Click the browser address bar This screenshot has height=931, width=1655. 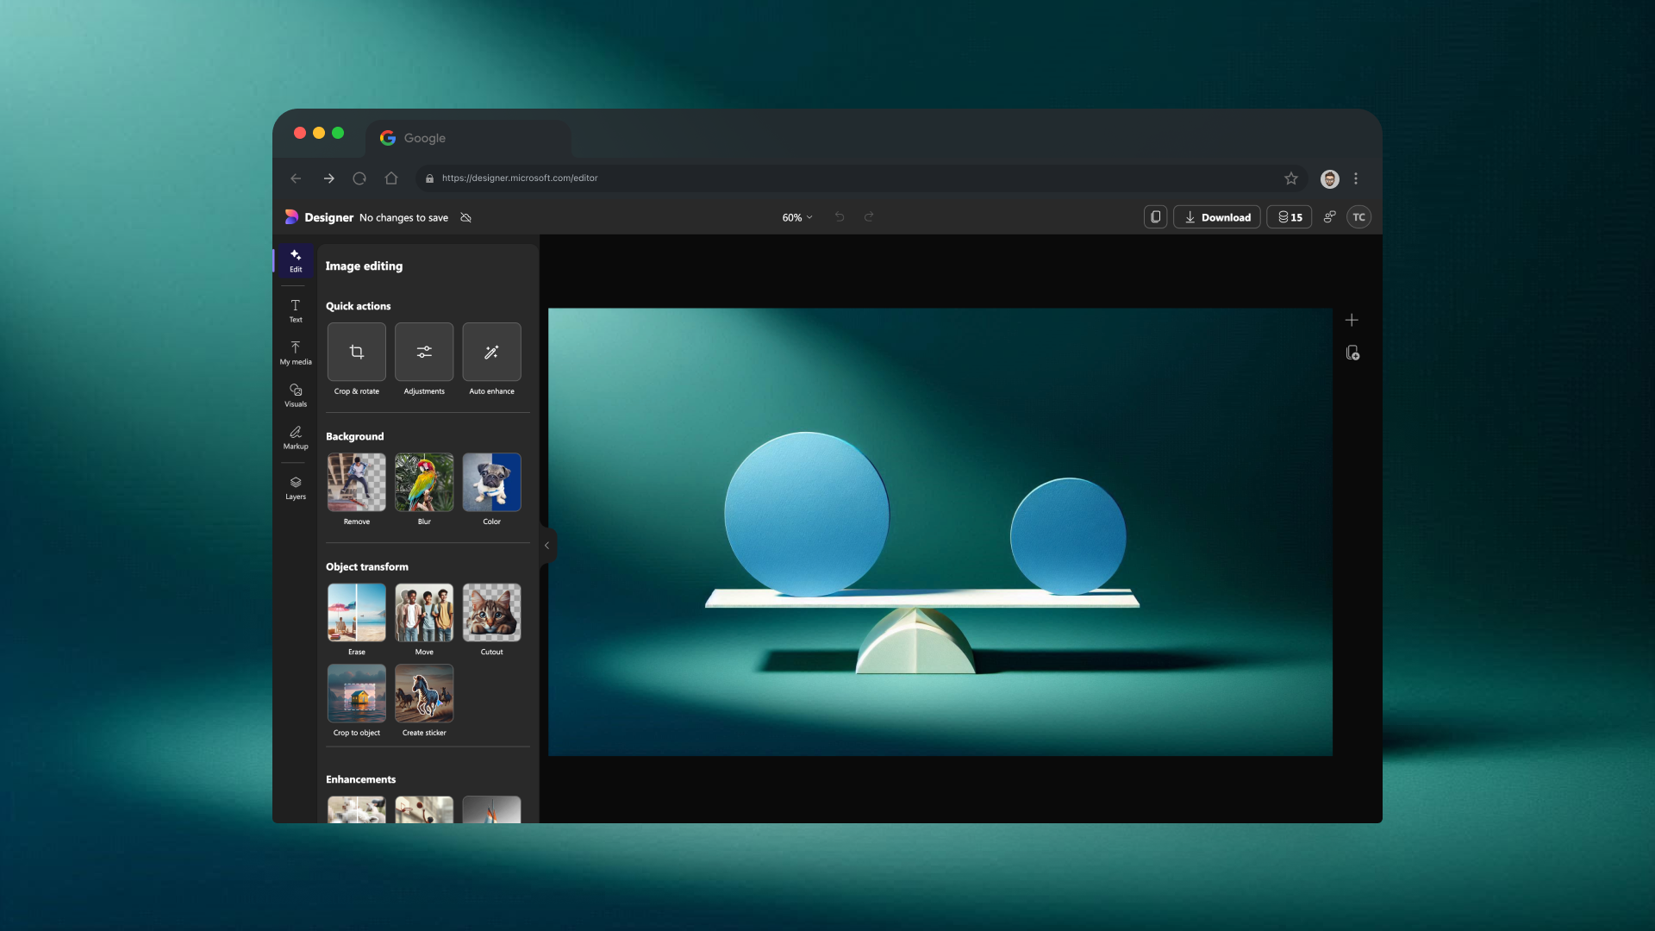pos(862,178)
